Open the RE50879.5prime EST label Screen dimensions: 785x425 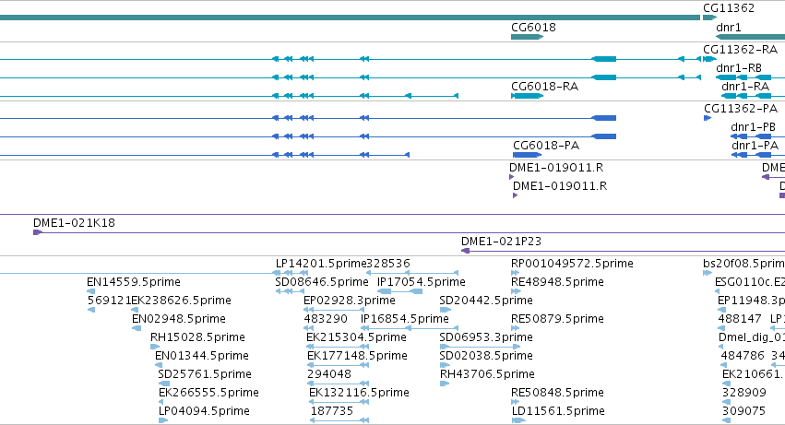pos(557,319)
